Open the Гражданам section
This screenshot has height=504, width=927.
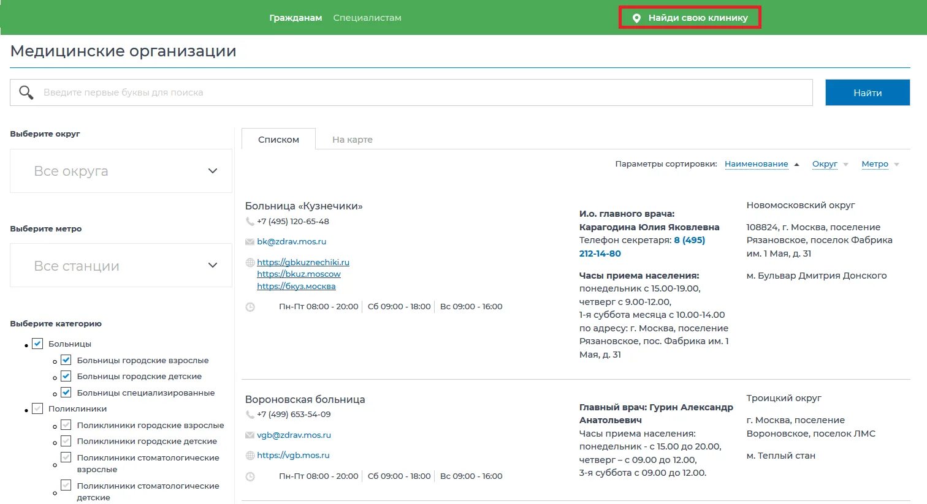(x=296, y=18)
